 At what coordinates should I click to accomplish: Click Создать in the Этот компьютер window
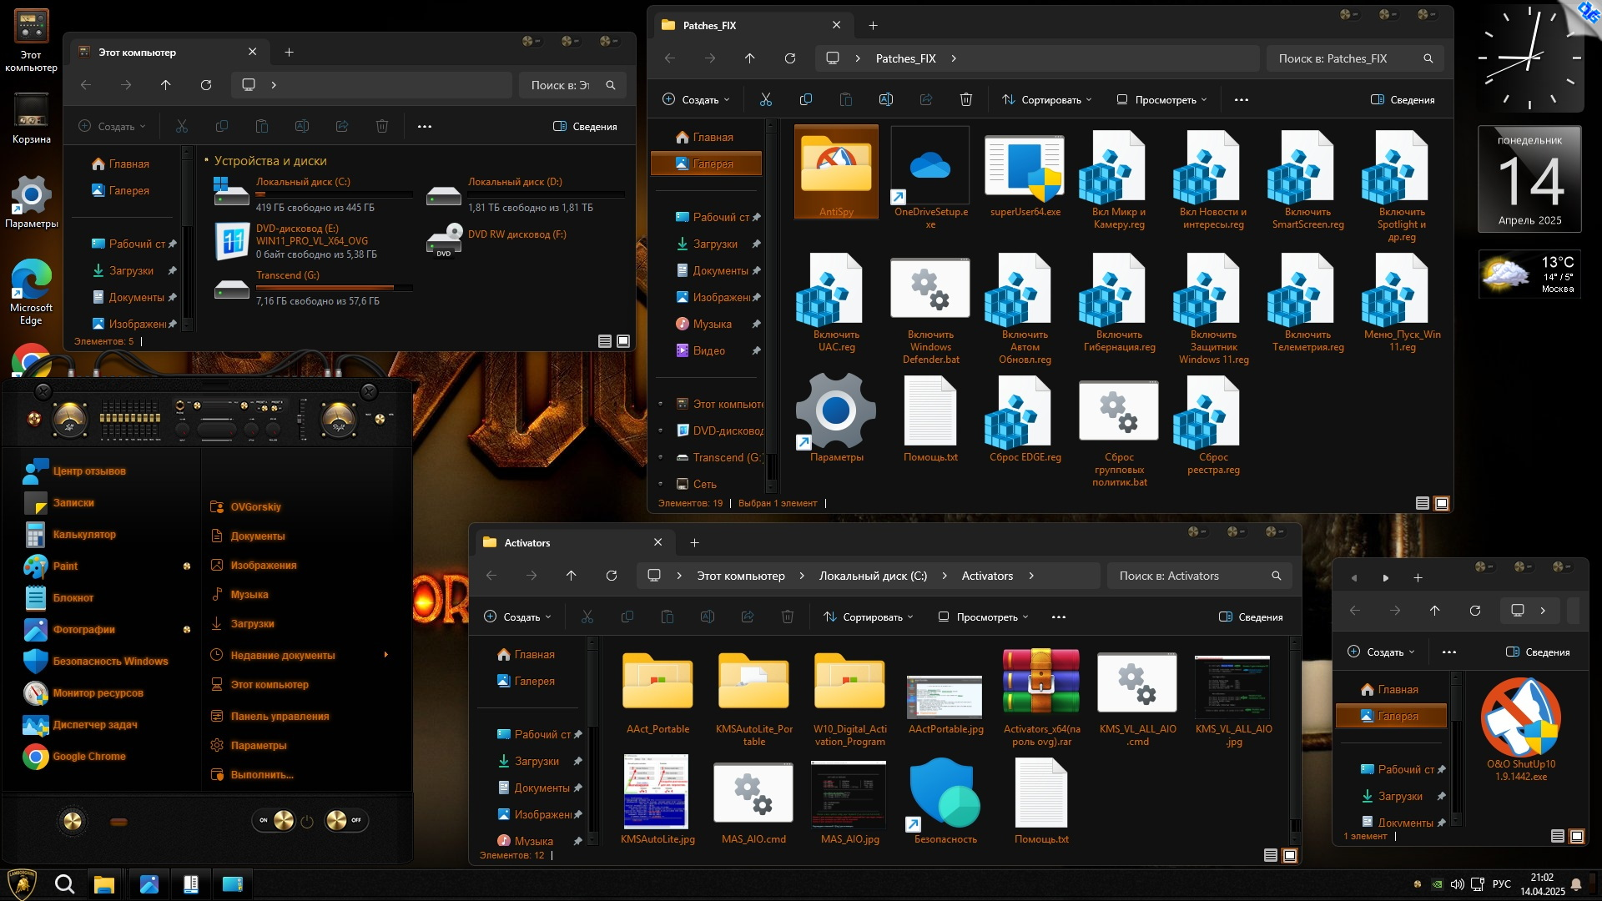[112, 127]
